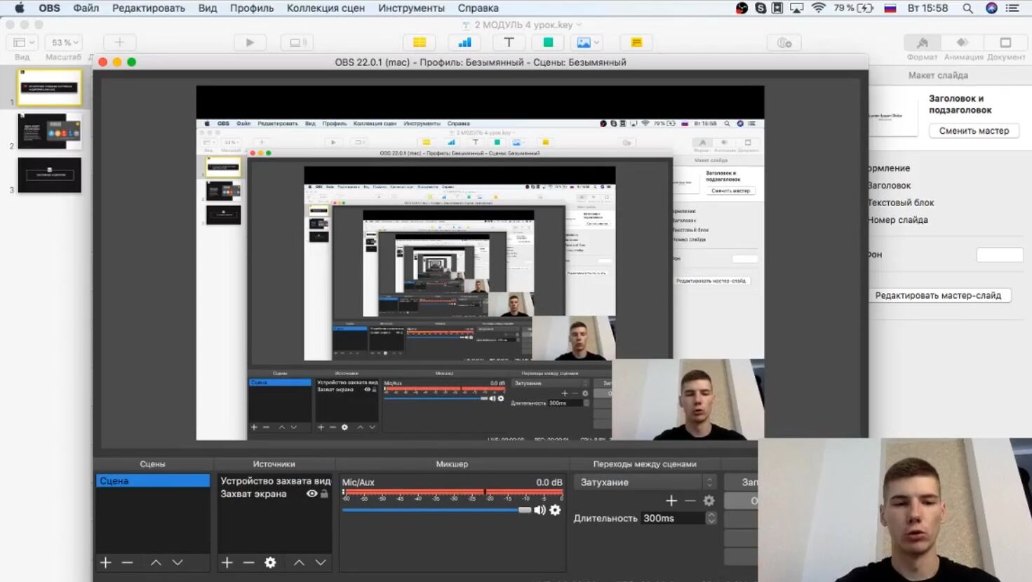Open the Справка menu

click(x=478, y=8)
